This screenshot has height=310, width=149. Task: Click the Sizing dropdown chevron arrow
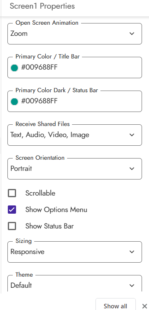pos(132,252)
